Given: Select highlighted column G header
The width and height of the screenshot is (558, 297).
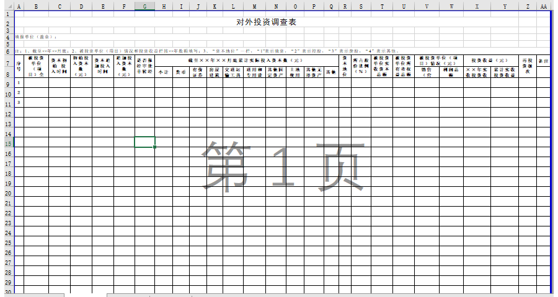Looking at the screenshot, I should tap(145, 6).
